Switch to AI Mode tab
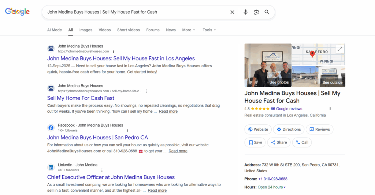 55,30
